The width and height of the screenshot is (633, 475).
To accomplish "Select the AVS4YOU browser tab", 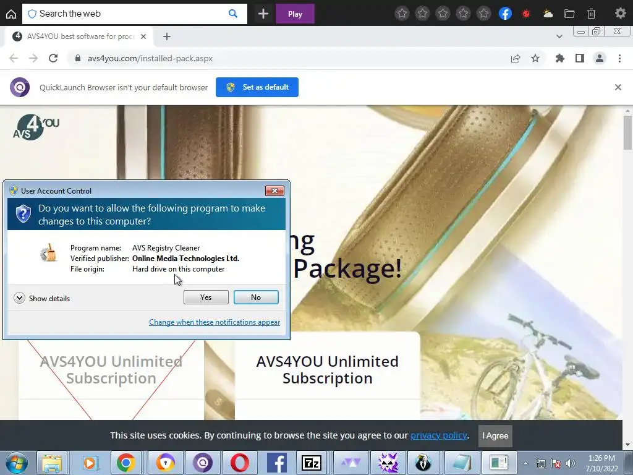I will tap(80, 36).
